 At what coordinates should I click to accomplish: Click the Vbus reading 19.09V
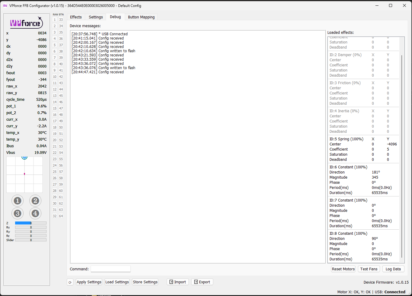(40, 153)
